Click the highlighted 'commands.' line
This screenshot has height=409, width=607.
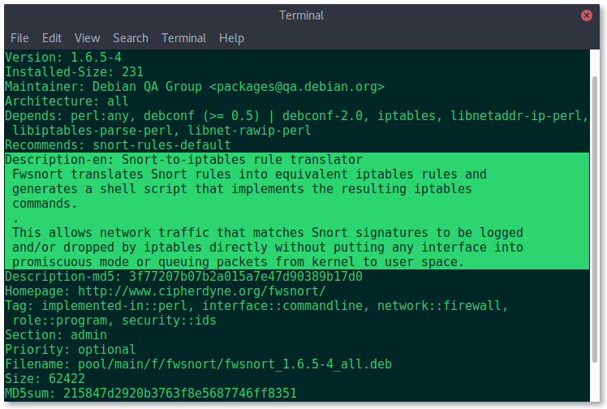[45, 204]
